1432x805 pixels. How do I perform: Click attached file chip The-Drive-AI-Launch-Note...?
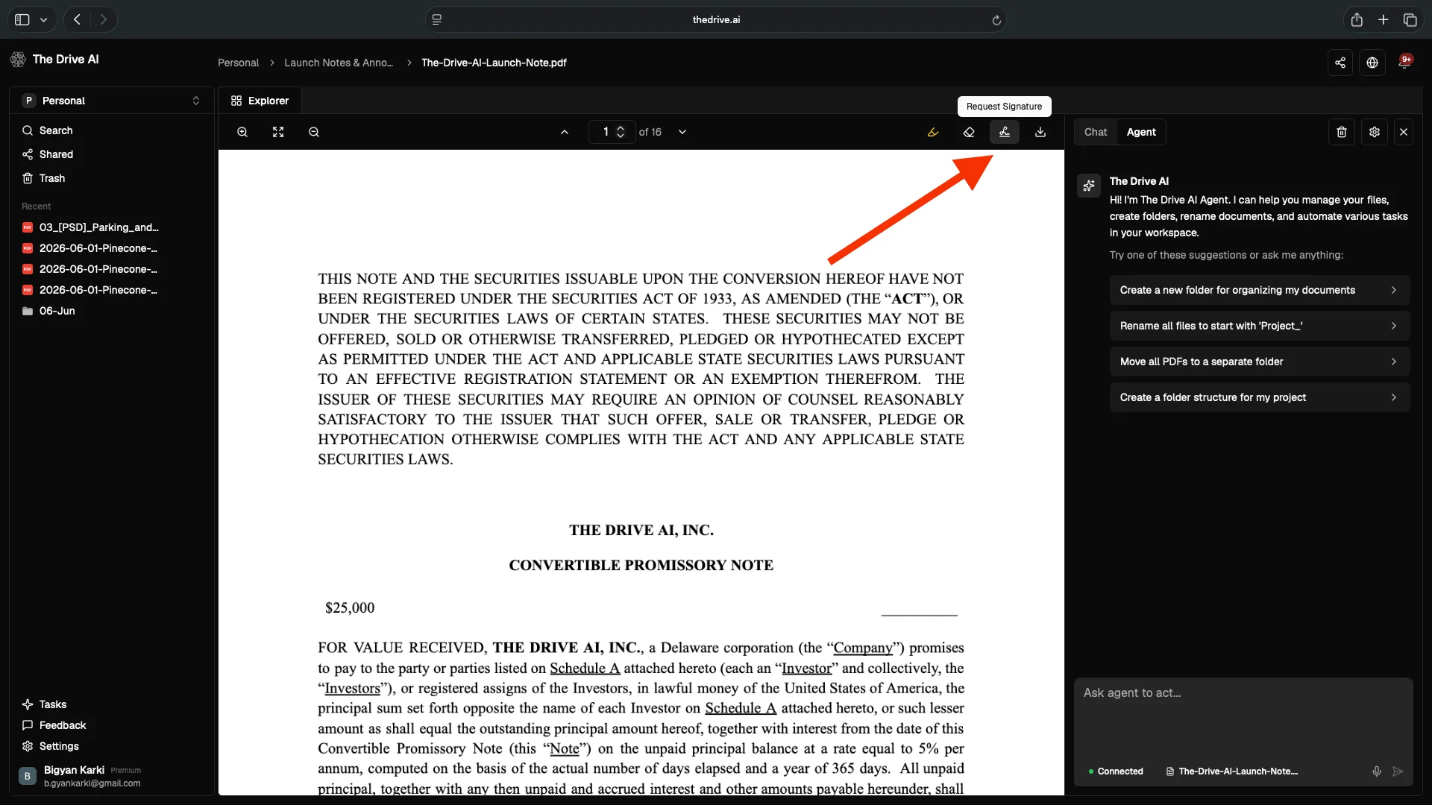click(x=1232, y=771)
